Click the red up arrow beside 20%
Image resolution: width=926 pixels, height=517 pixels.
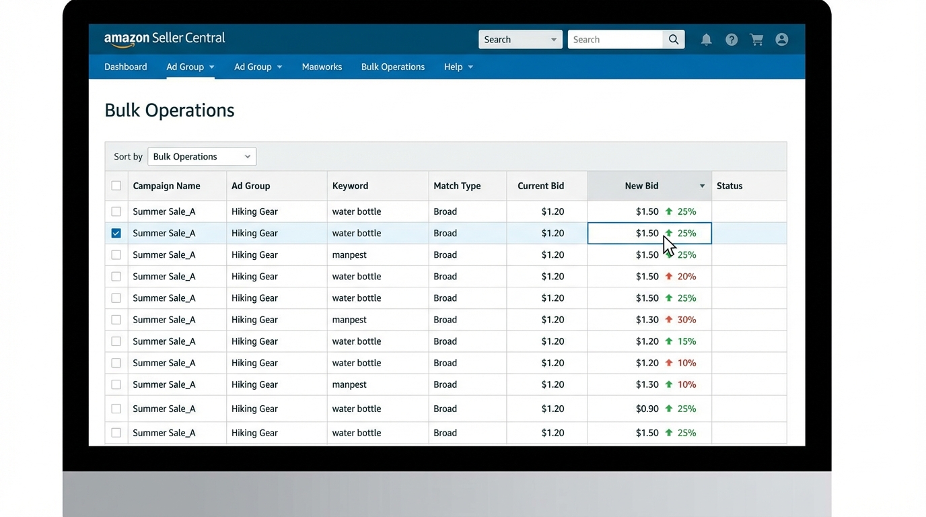pyautogui.click(x=669, y=277)
